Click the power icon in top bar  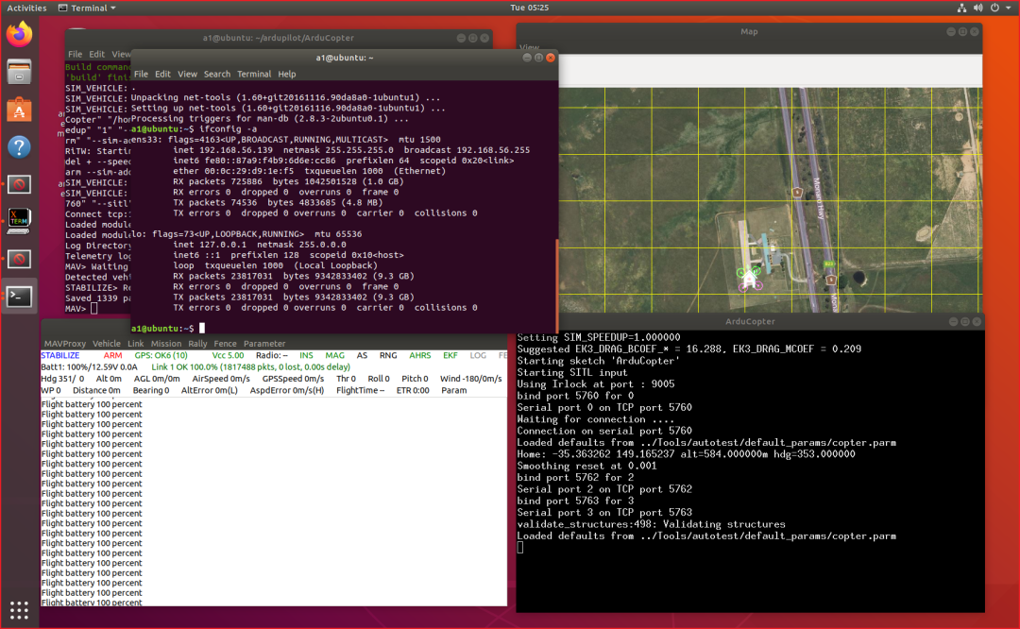(994, 8)
